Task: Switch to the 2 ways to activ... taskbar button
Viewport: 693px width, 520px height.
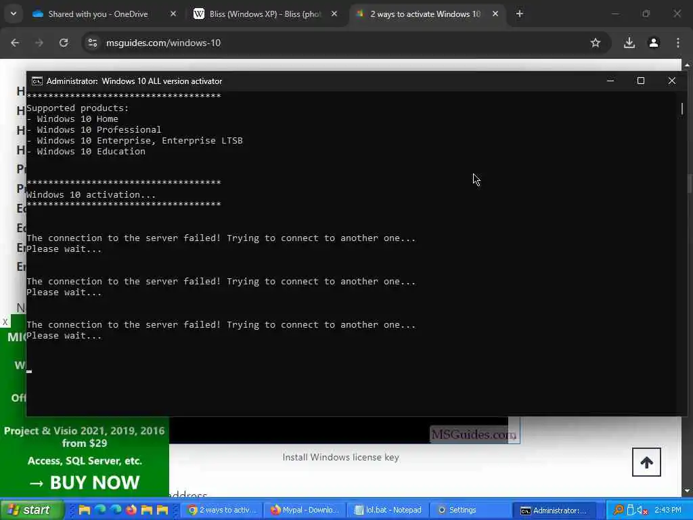Action: pos(222,510)
